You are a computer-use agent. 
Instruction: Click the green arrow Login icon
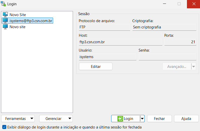120,119
